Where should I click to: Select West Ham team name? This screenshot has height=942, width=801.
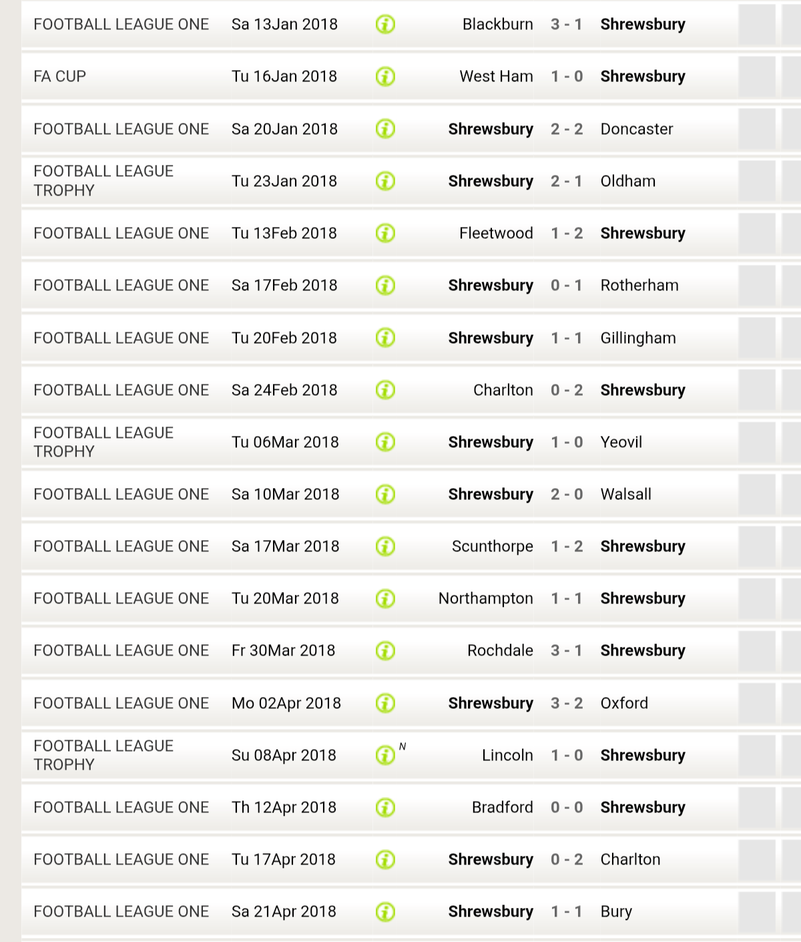coord(496,77)
